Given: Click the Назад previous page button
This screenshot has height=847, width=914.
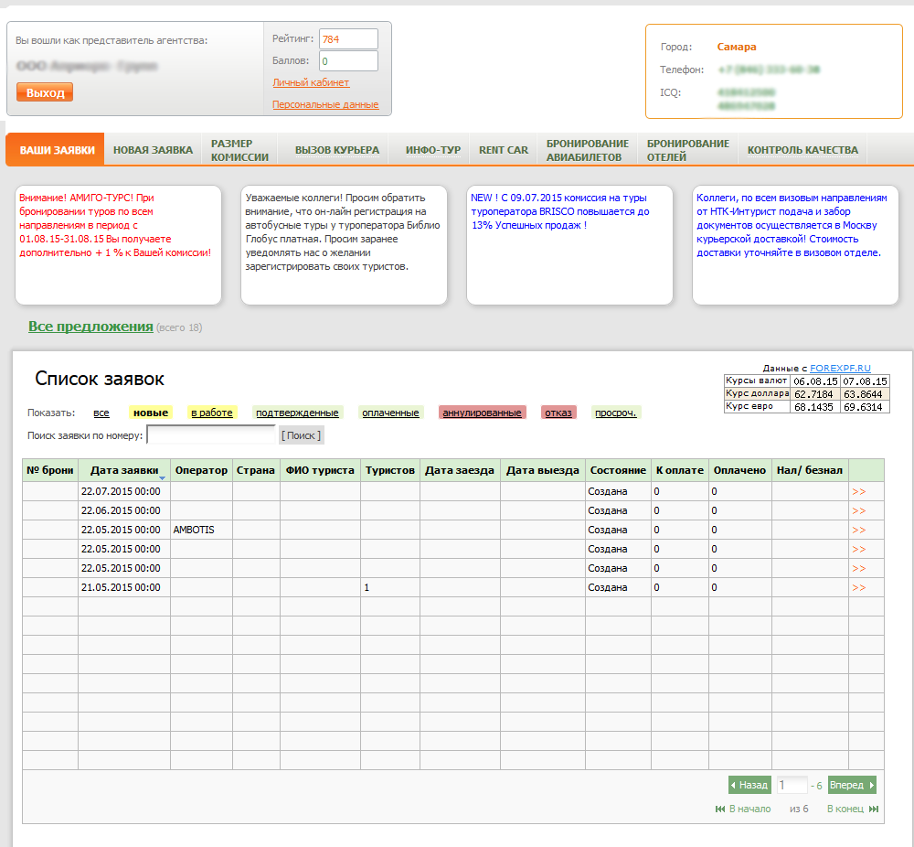Looking at the screenshot, I should pos(749,785).
